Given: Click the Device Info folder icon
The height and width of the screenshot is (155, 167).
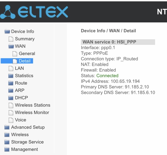Looking at the screenshot, I should [7, 31].
